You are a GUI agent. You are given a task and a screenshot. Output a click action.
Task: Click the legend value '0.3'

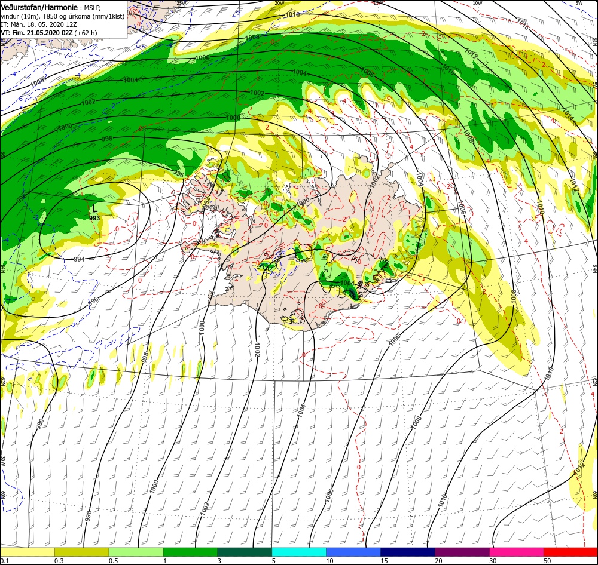[x=59, y=561]
